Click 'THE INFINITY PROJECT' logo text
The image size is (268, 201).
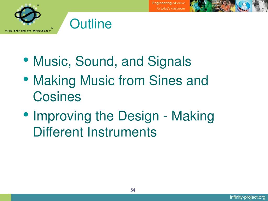pos(28,31)
